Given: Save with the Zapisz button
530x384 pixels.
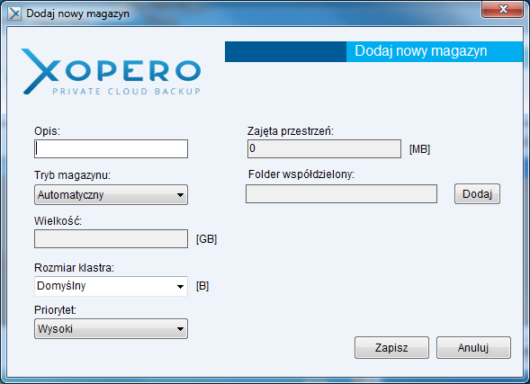Looking at the screenshot, I should (x=391, y=347).
